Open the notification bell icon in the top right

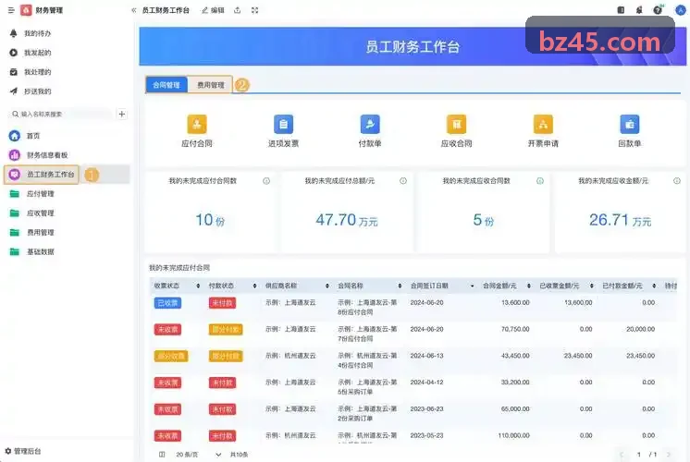coord(639,9)
